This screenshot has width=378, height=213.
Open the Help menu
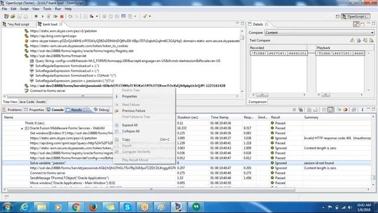[x=68, y=9]
